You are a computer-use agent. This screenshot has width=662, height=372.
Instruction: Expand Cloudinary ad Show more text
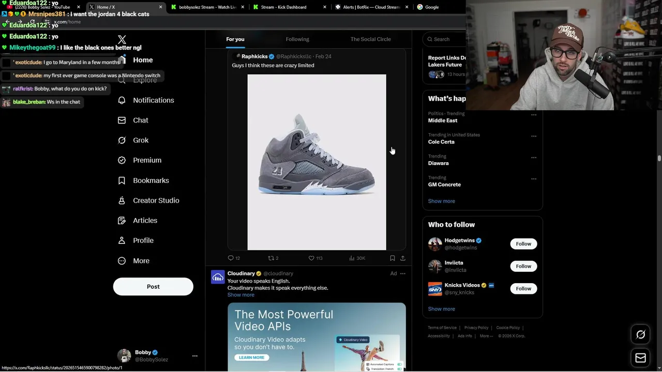(x=241, y=295)
